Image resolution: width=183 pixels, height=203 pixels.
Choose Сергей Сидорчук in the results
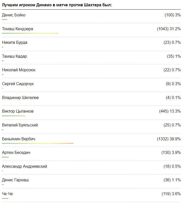[x=18, y=84]
